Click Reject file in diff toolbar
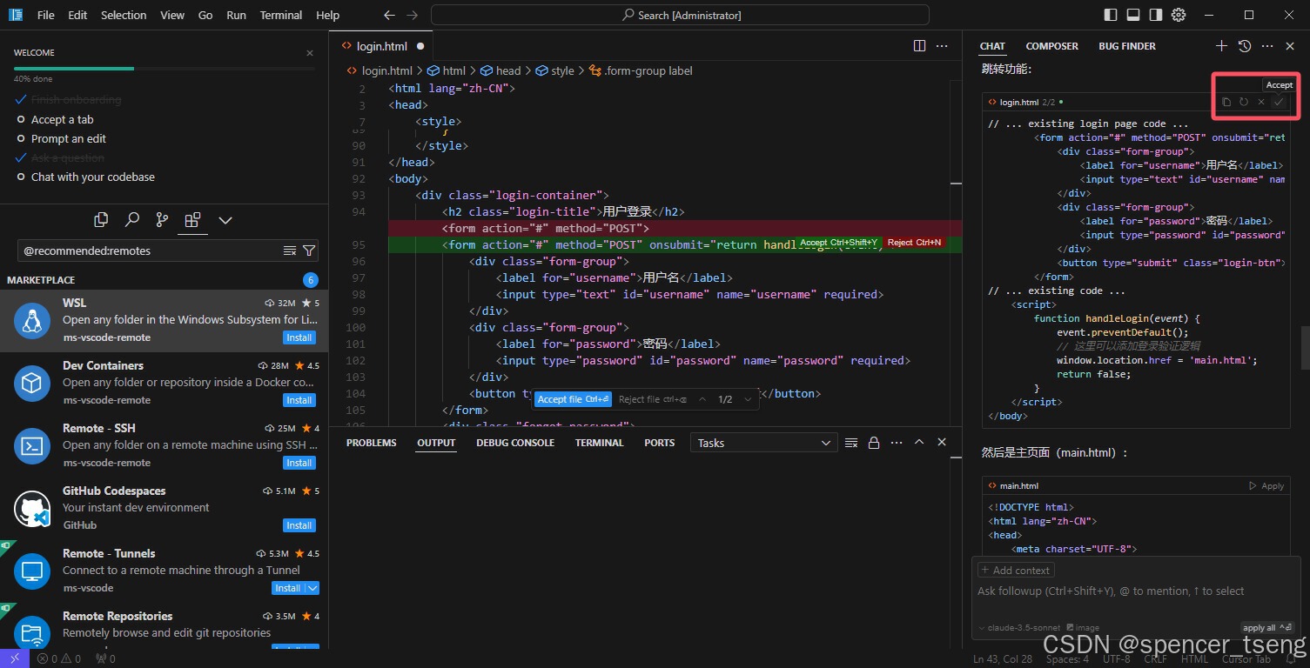The image size is (1310, 668). tap(653, 399)
